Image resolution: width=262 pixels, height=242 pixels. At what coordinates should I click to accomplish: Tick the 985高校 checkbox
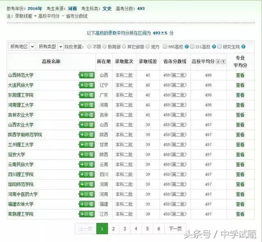coord(165,46)
